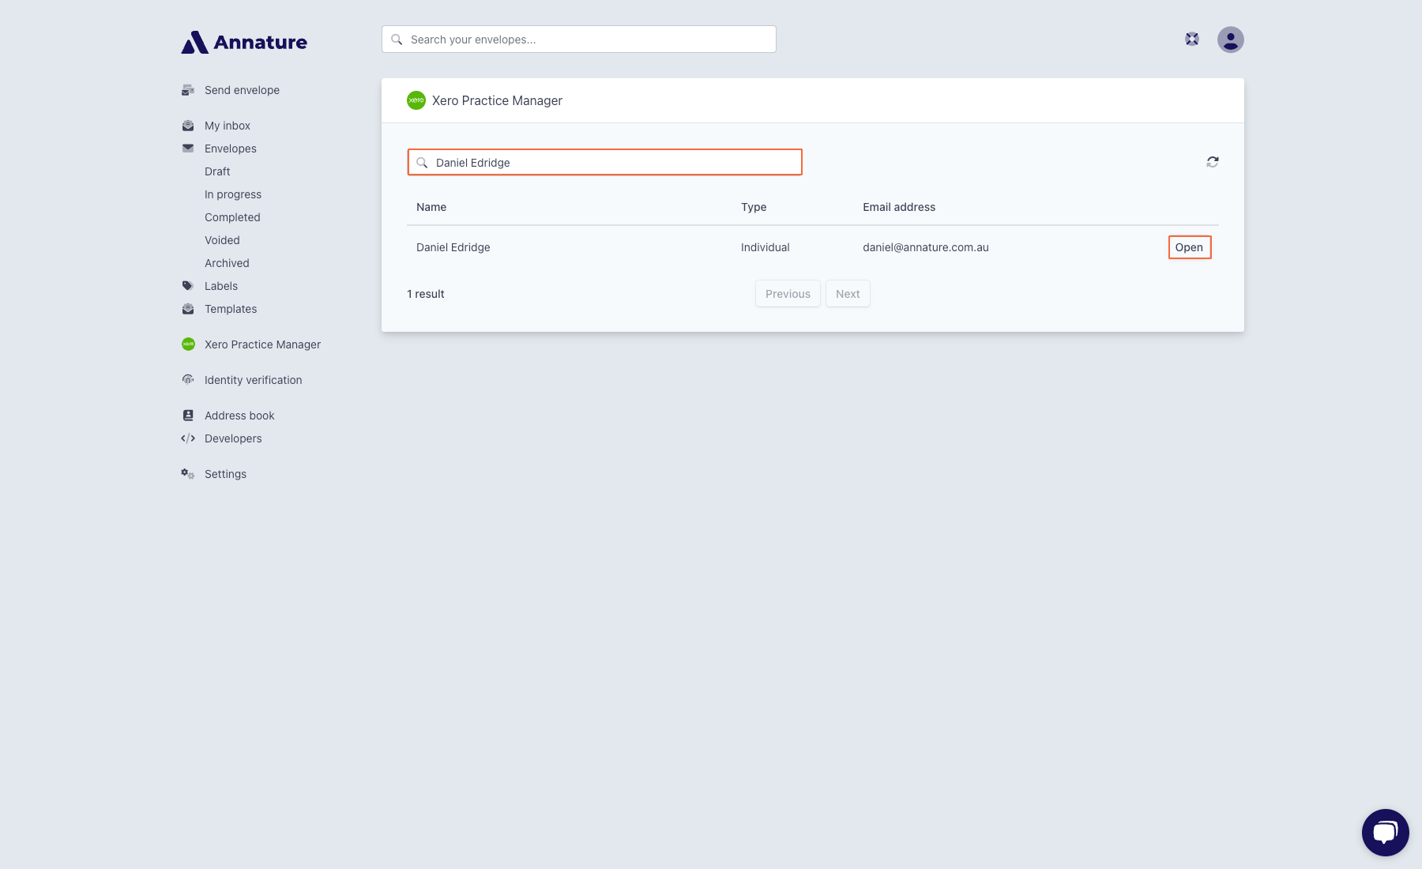
Task: Open Templates via its sidebar icon
Action: pyautogui.click(x=187, y=308)
